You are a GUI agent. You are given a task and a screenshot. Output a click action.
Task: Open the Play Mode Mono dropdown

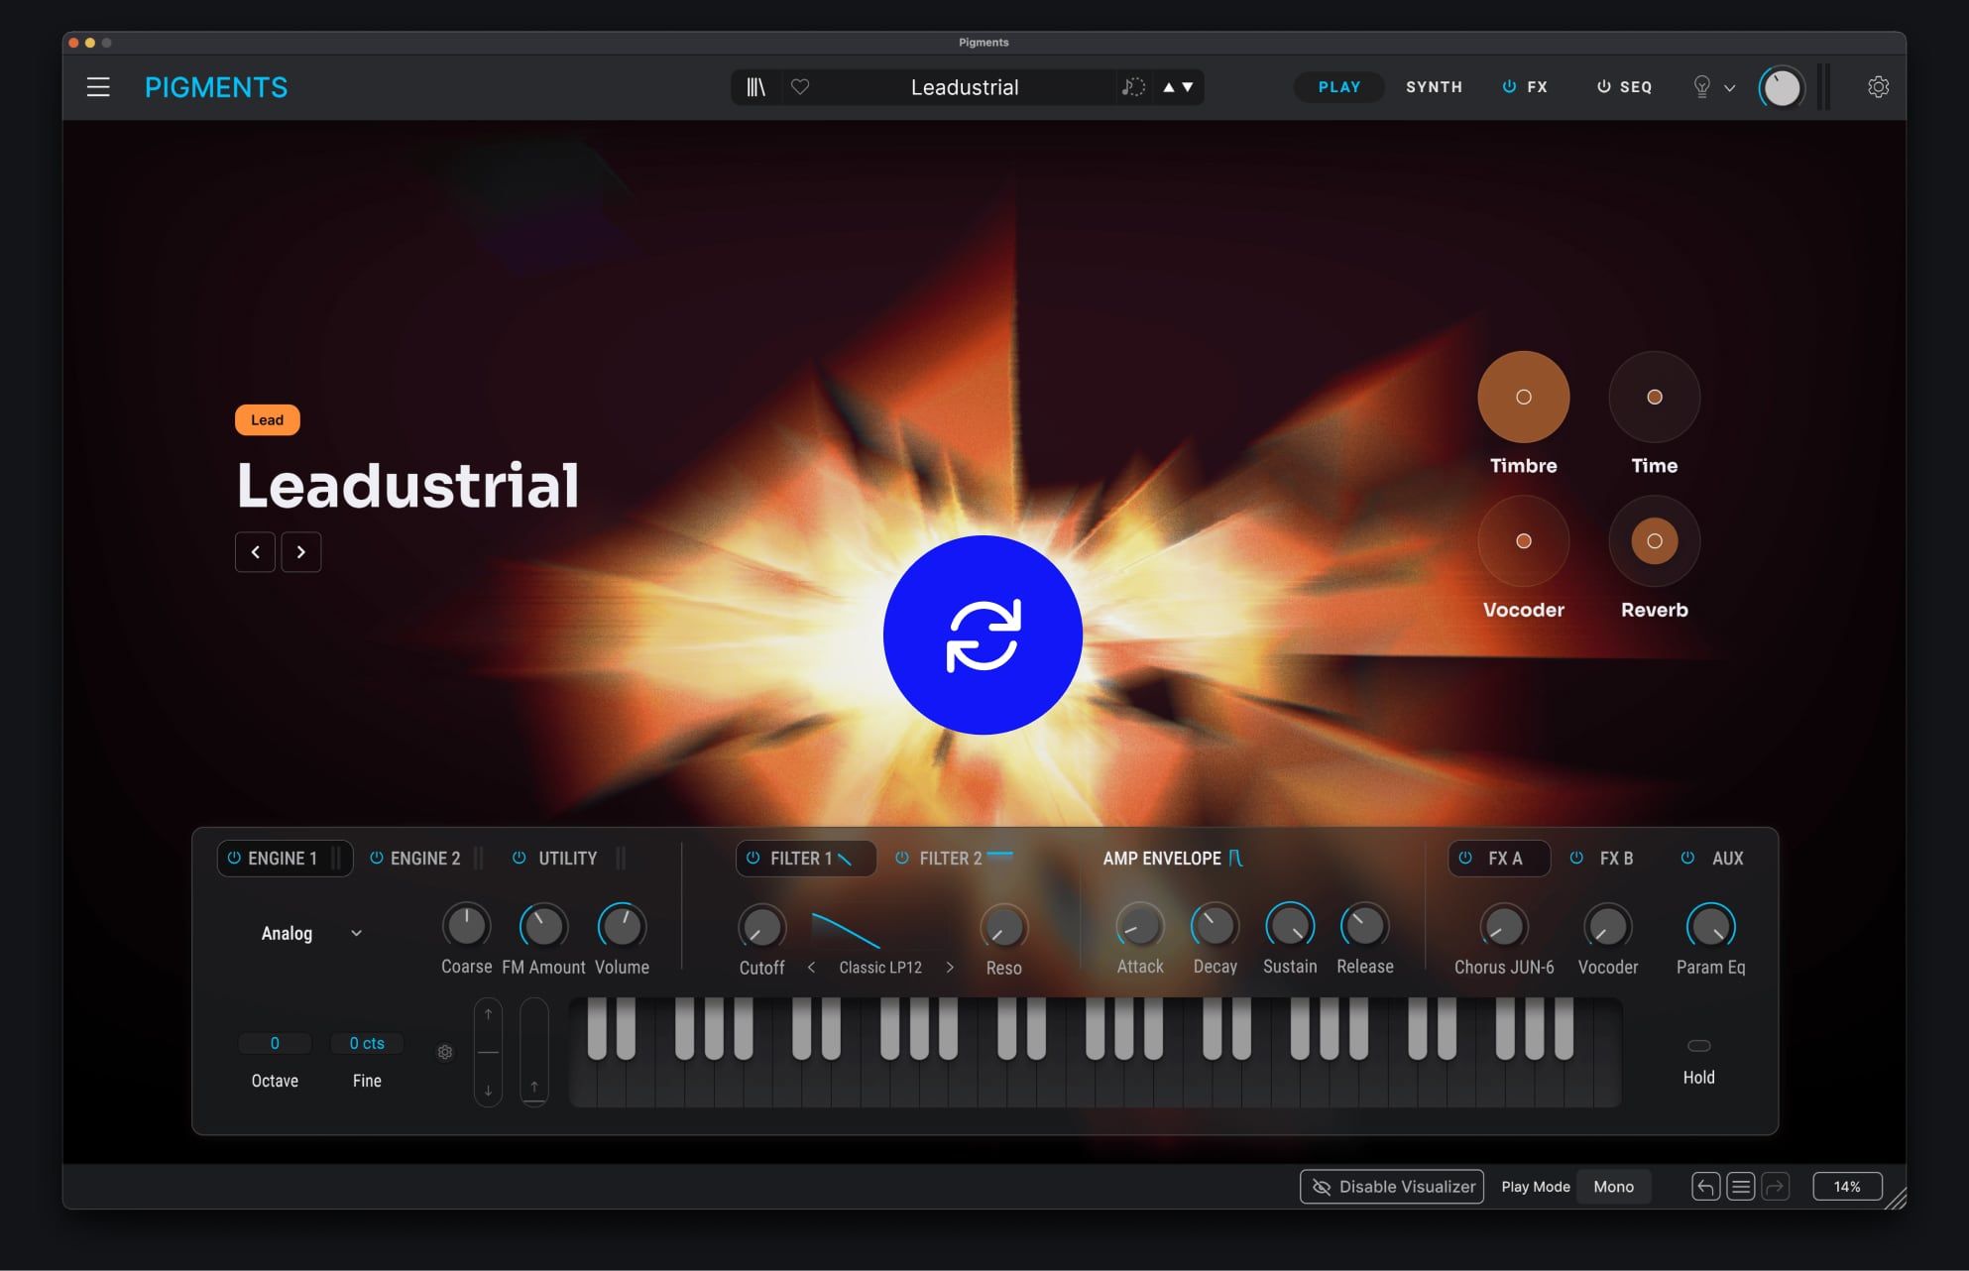click(x=1613, y=1187)
